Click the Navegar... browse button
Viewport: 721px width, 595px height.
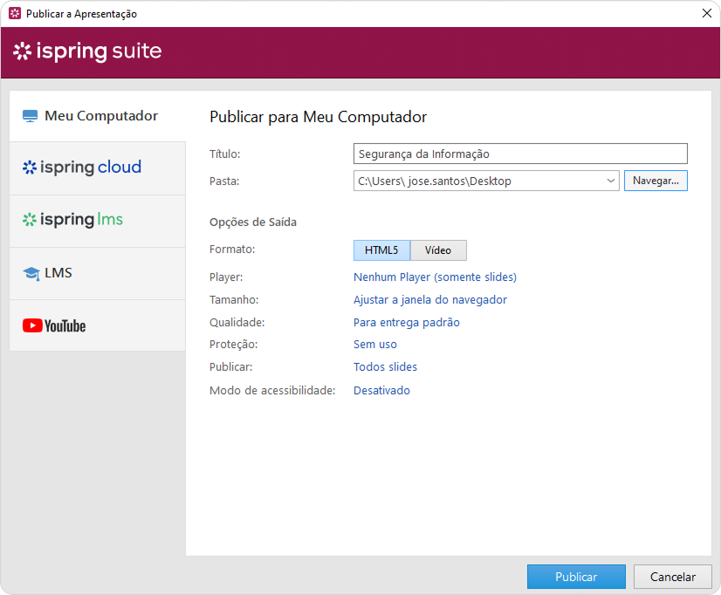coord(656,181)
